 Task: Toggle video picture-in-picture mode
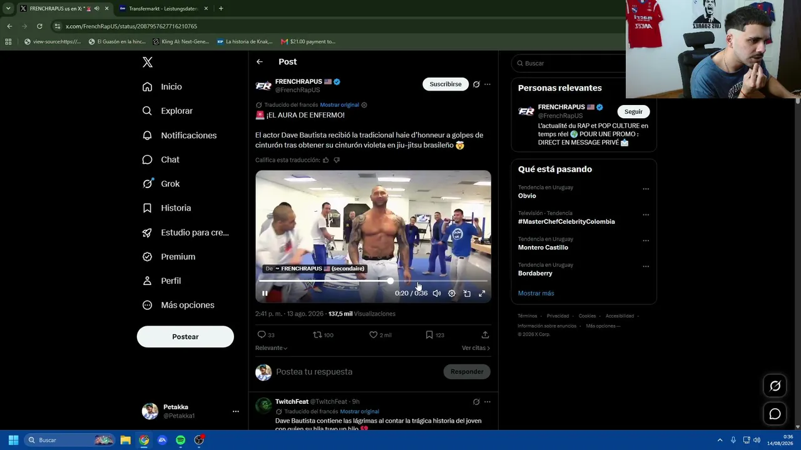point(467,293)
